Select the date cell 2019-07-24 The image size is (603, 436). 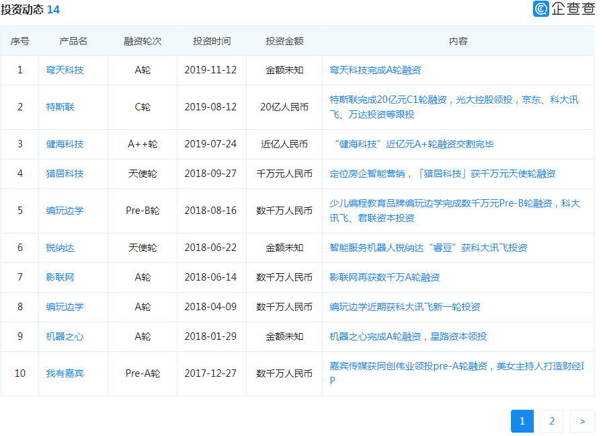pos(210,144)
